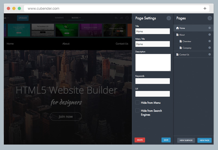Open the history clock icon

127,18
